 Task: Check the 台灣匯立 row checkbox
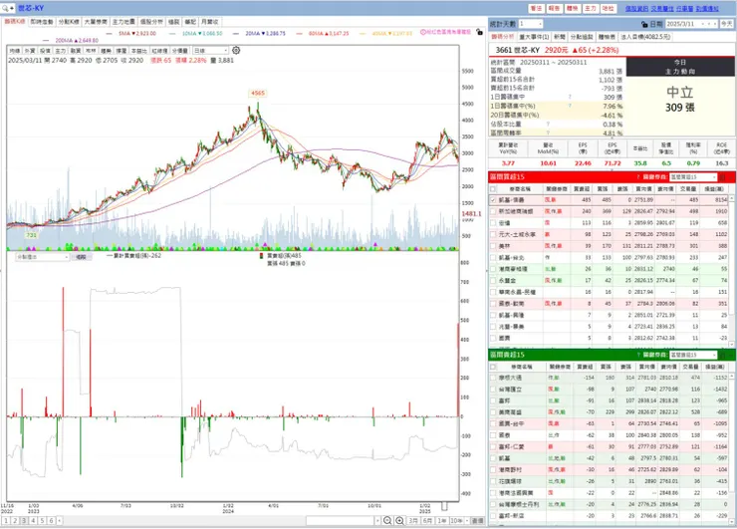click(493, 390)
